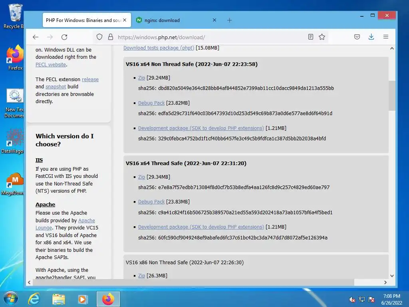Click the sha256 hash starting dbd820a5

246,88
